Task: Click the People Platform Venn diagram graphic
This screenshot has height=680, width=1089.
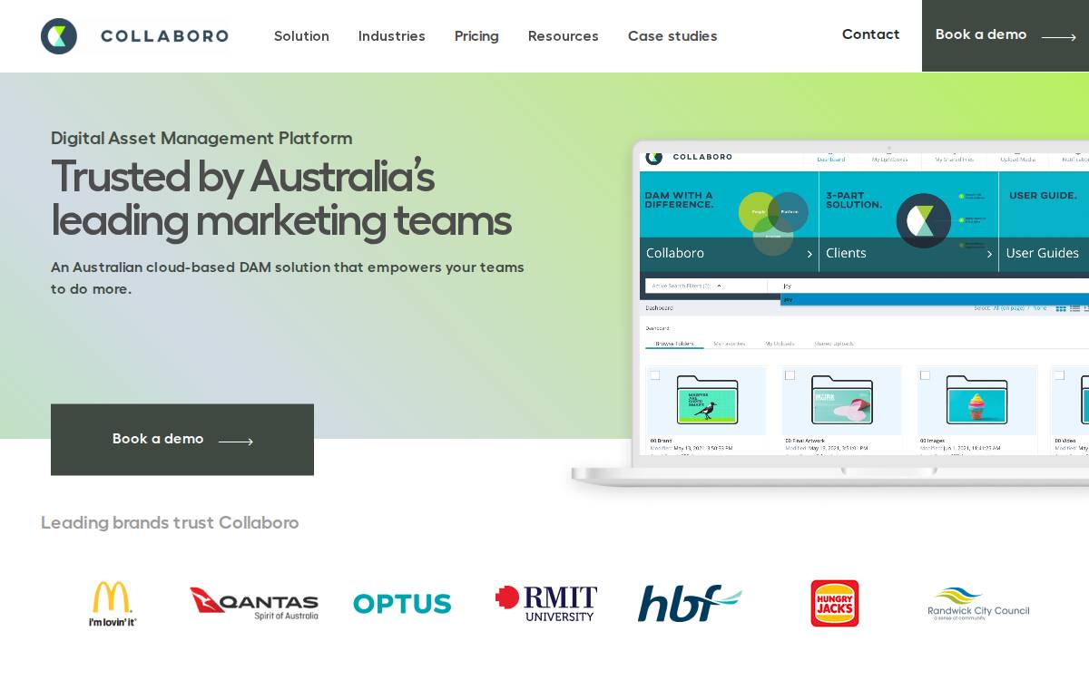Action: (773, 222)
